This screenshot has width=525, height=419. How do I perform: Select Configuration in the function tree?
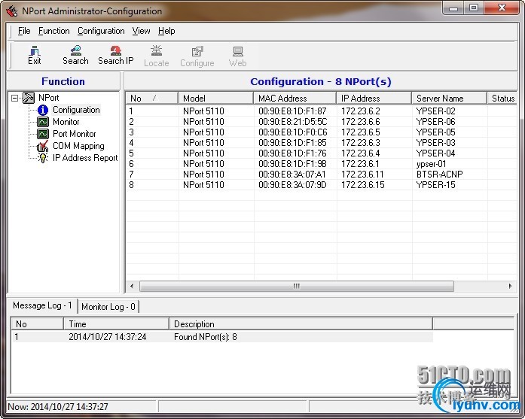click(x=76, y=110)
